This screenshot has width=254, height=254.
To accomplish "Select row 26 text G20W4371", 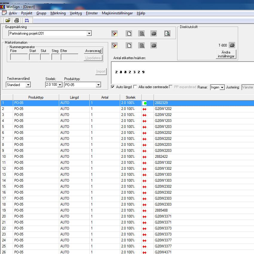I will pyautogui.click(x=163, y=252).
